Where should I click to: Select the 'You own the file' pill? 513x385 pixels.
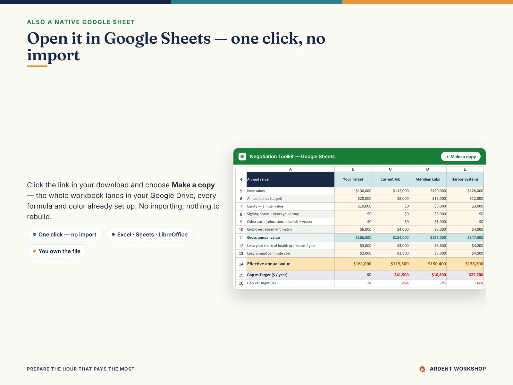(57, 251)
